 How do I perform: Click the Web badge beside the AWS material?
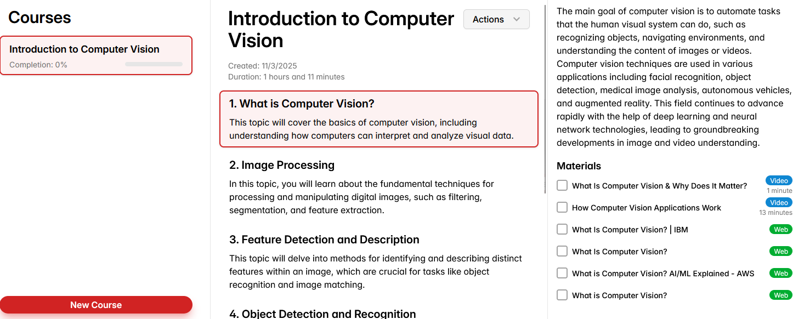pyautogui.click(x=781, y=274)
